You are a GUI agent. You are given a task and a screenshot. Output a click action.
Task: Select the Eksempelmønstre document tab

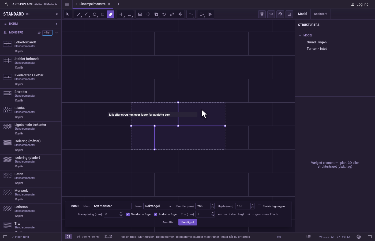[92, 4]
